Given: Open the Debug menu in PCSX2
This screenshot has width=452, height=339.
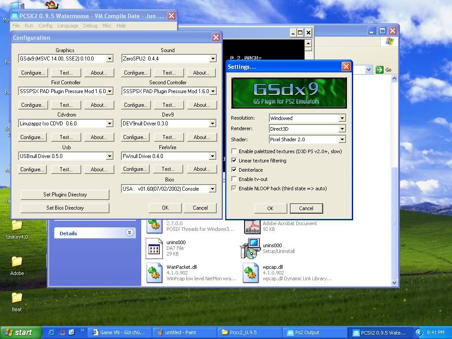Looking at the screenshot, I should tap(90, 26).
